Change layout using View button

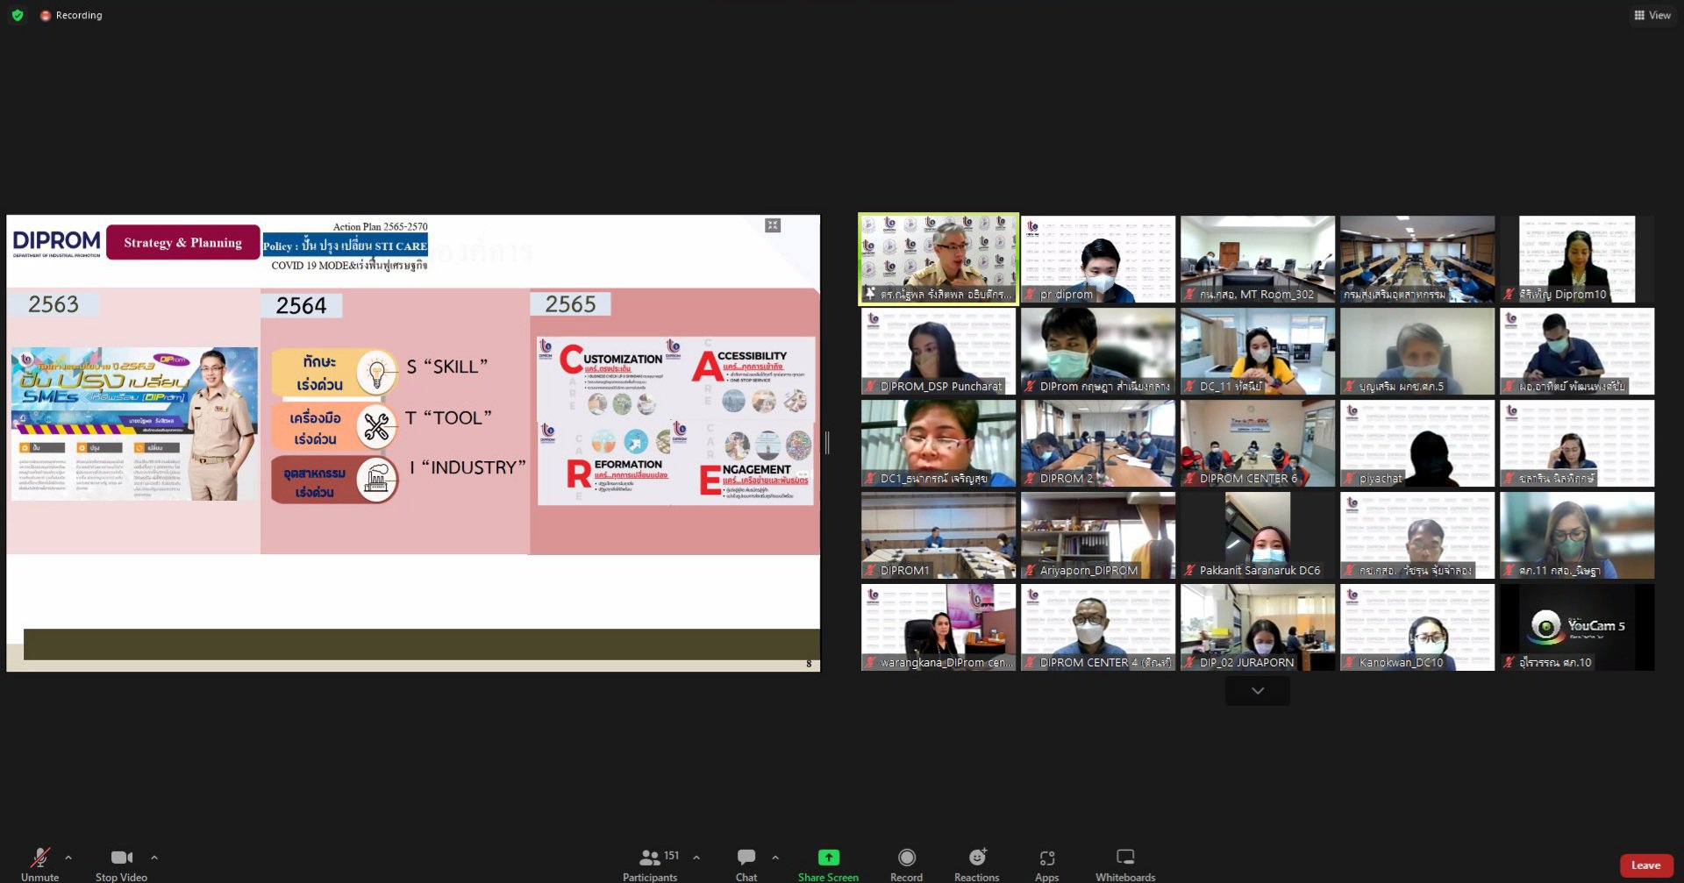click(x=1652, y=15)
